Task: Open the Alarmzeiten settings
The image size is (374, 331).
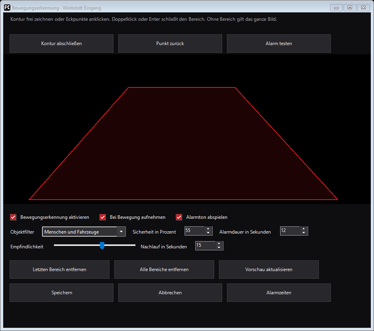Action: click(x=279, y=292)
